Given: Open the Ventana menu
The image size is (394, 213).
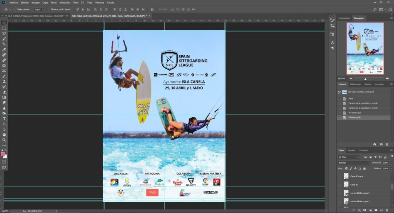Looking at the screenshot, I should pos(100,3).
